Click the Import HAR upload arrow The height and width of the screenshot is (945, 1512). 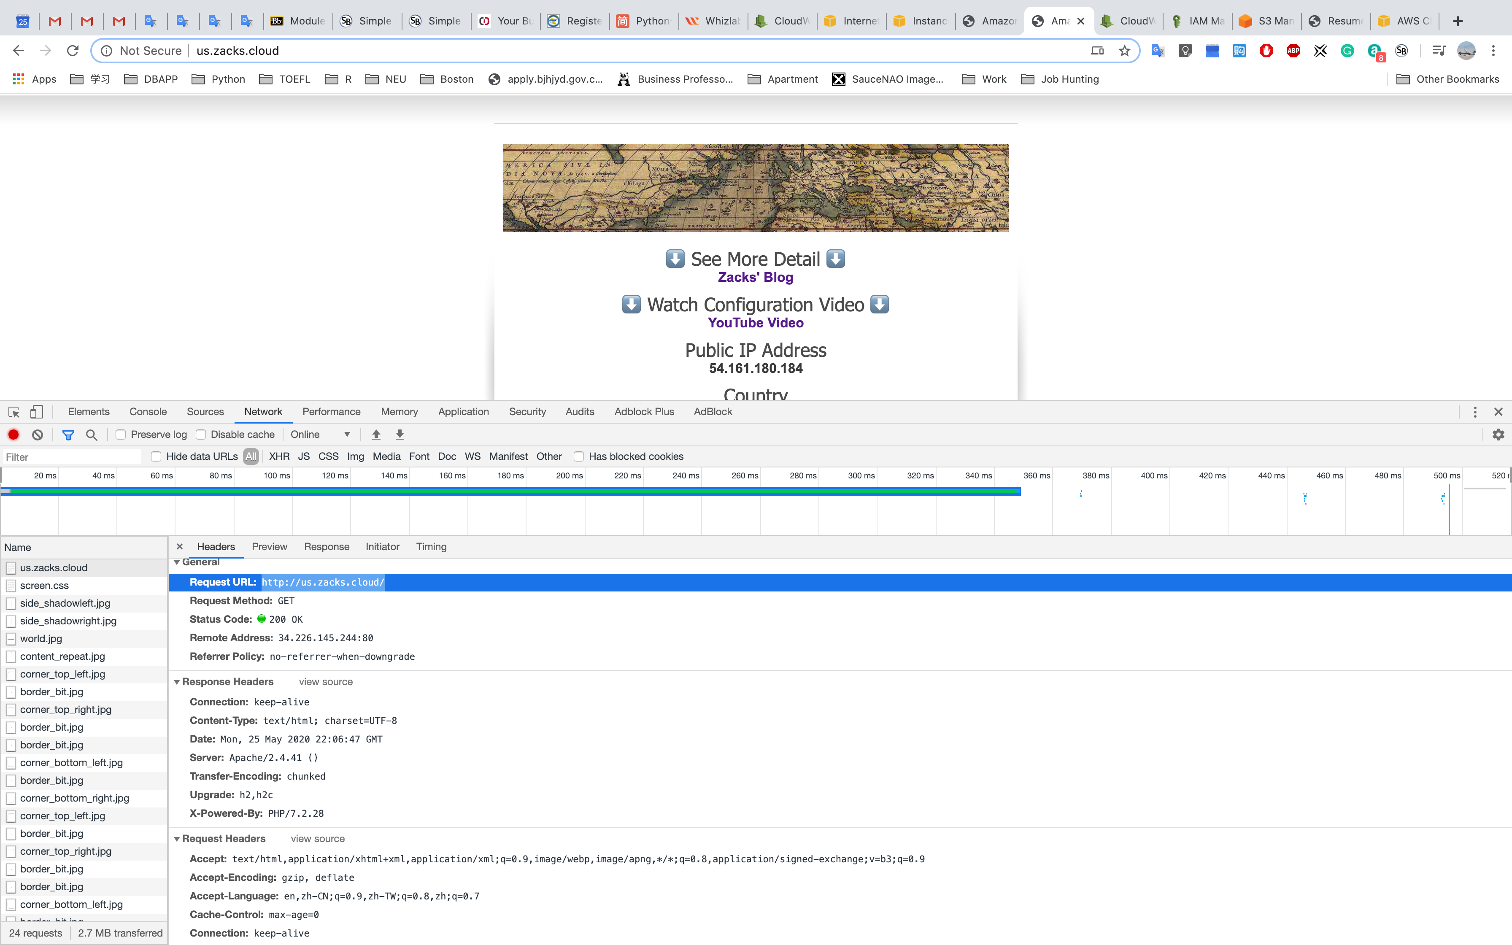376,435
